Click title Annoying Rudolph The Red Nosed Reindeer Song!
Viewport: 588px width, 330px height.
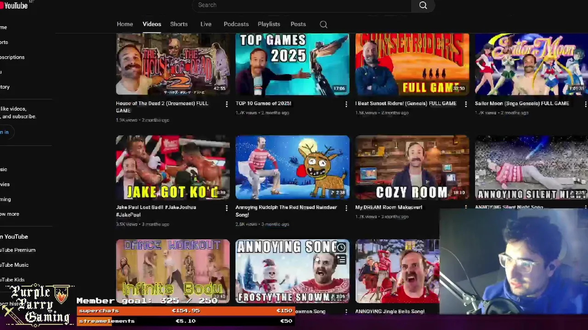point(286,211)
